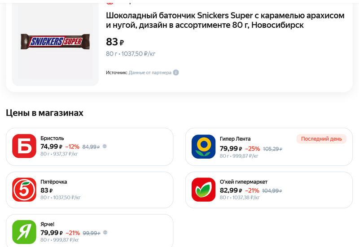Click the Ярче! store name
Screen dimensions: 359x247
(x=47, y=224)
